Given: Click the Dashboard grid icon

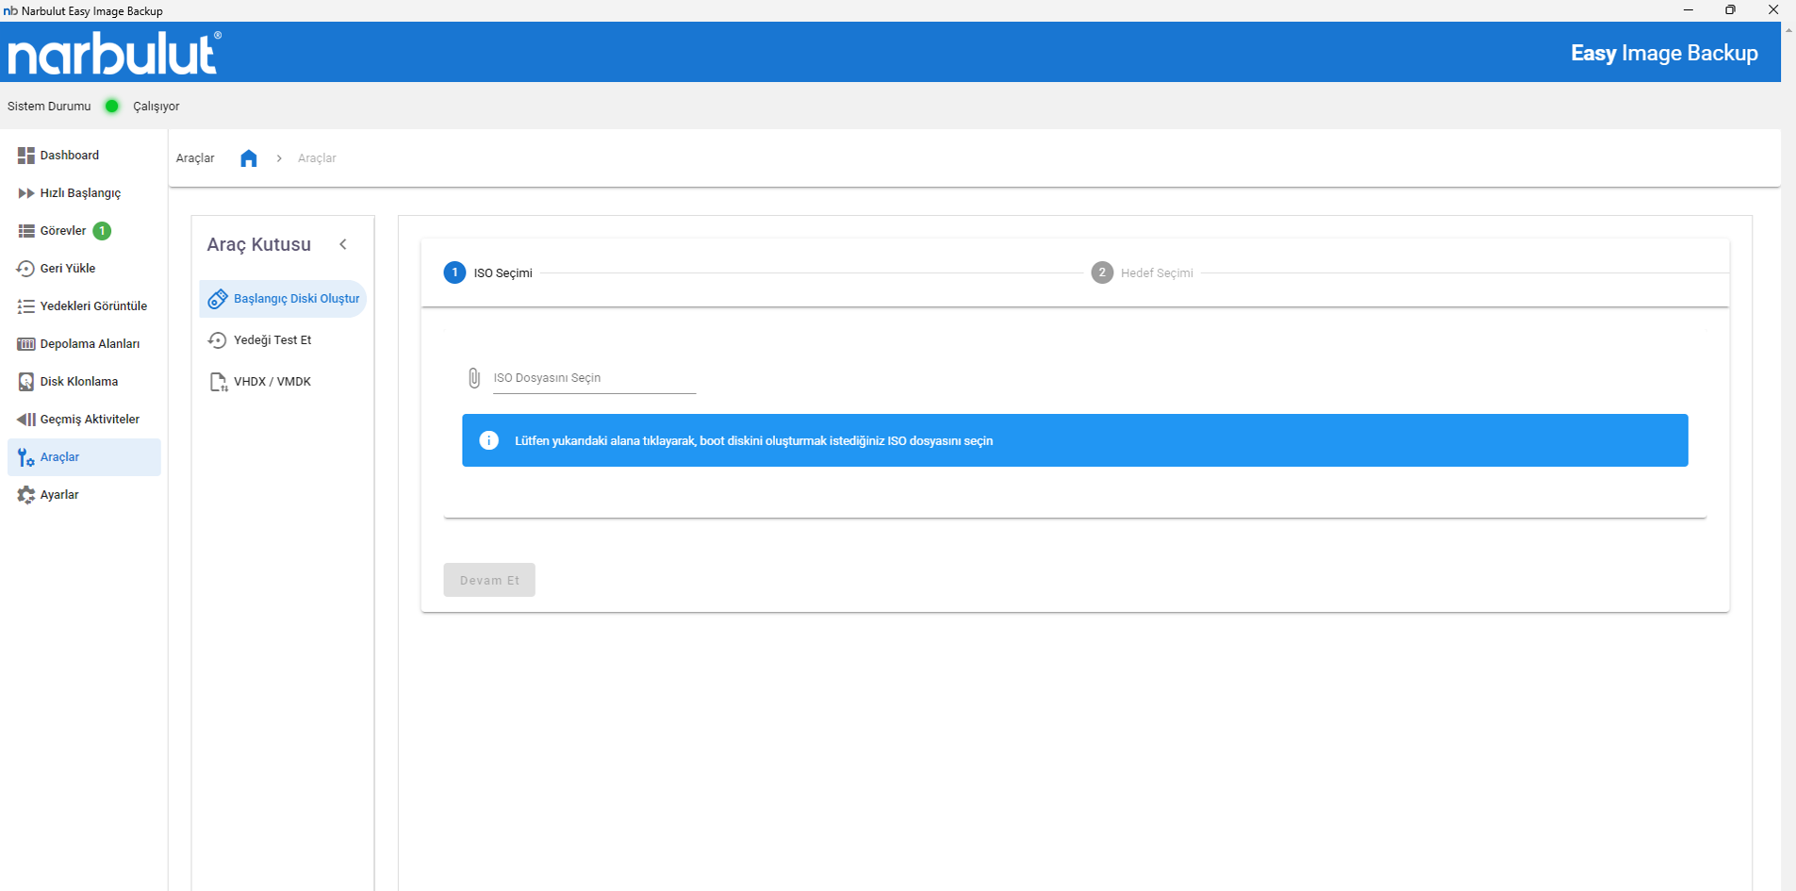Looking at the screenshot, I should [25, 156].
